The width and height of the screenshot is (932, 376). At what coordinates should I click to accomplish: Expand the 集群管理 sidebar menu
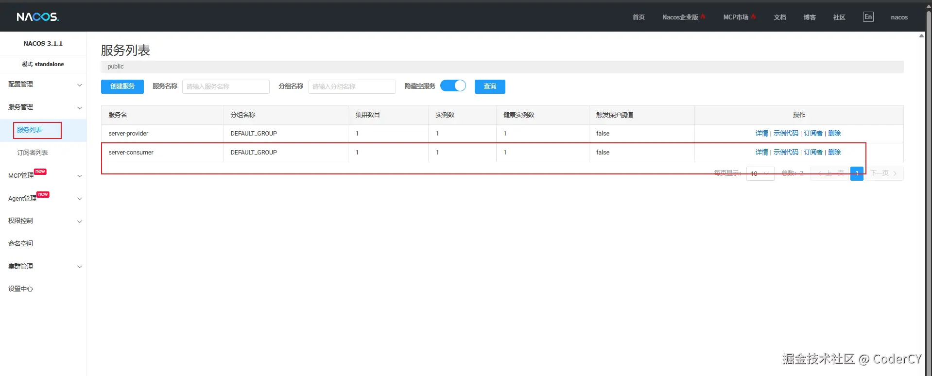point(43,266)
